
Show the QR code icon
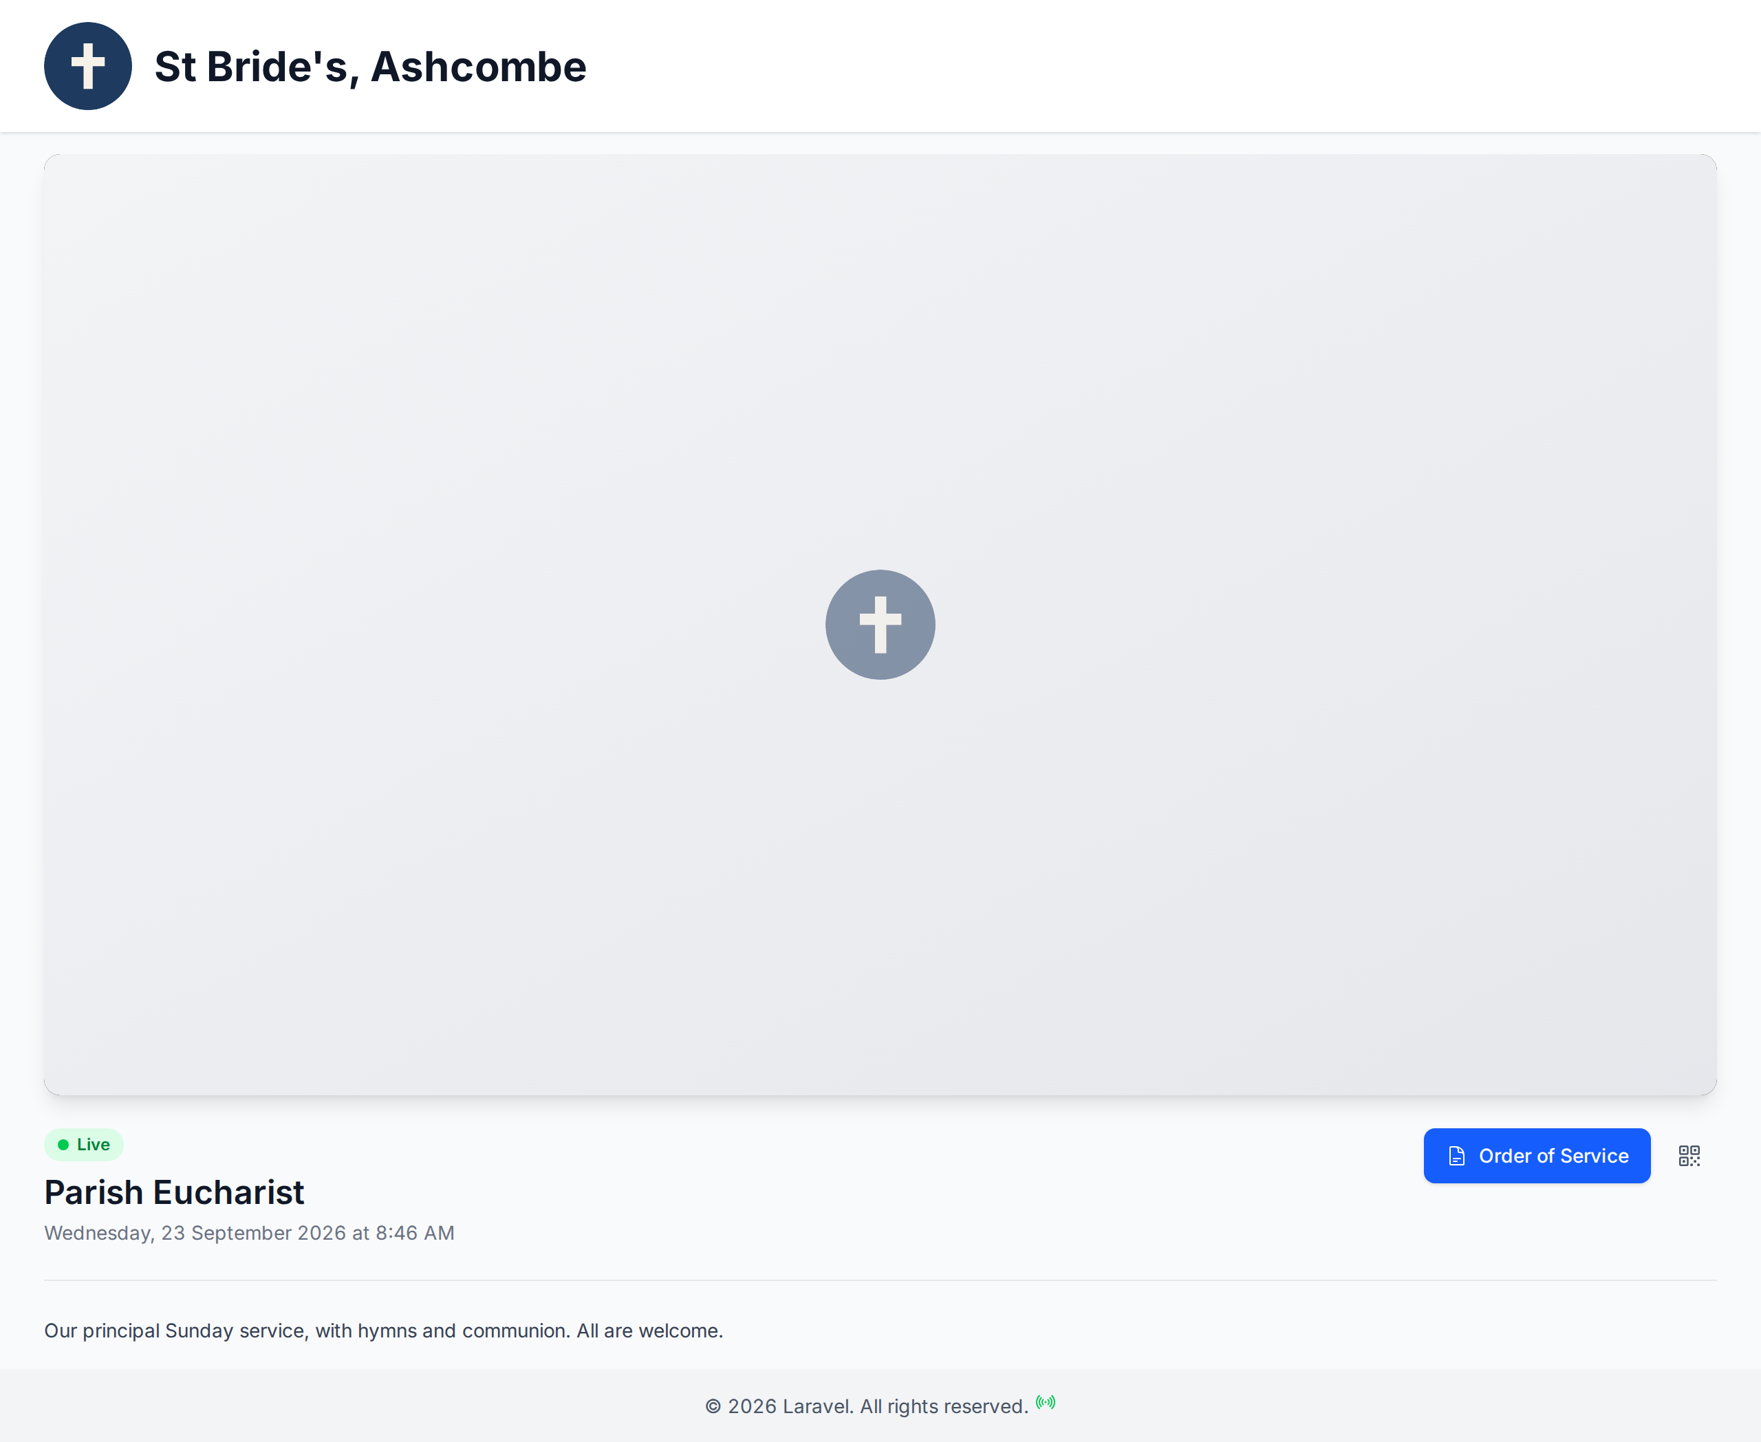[1689, 1155]
